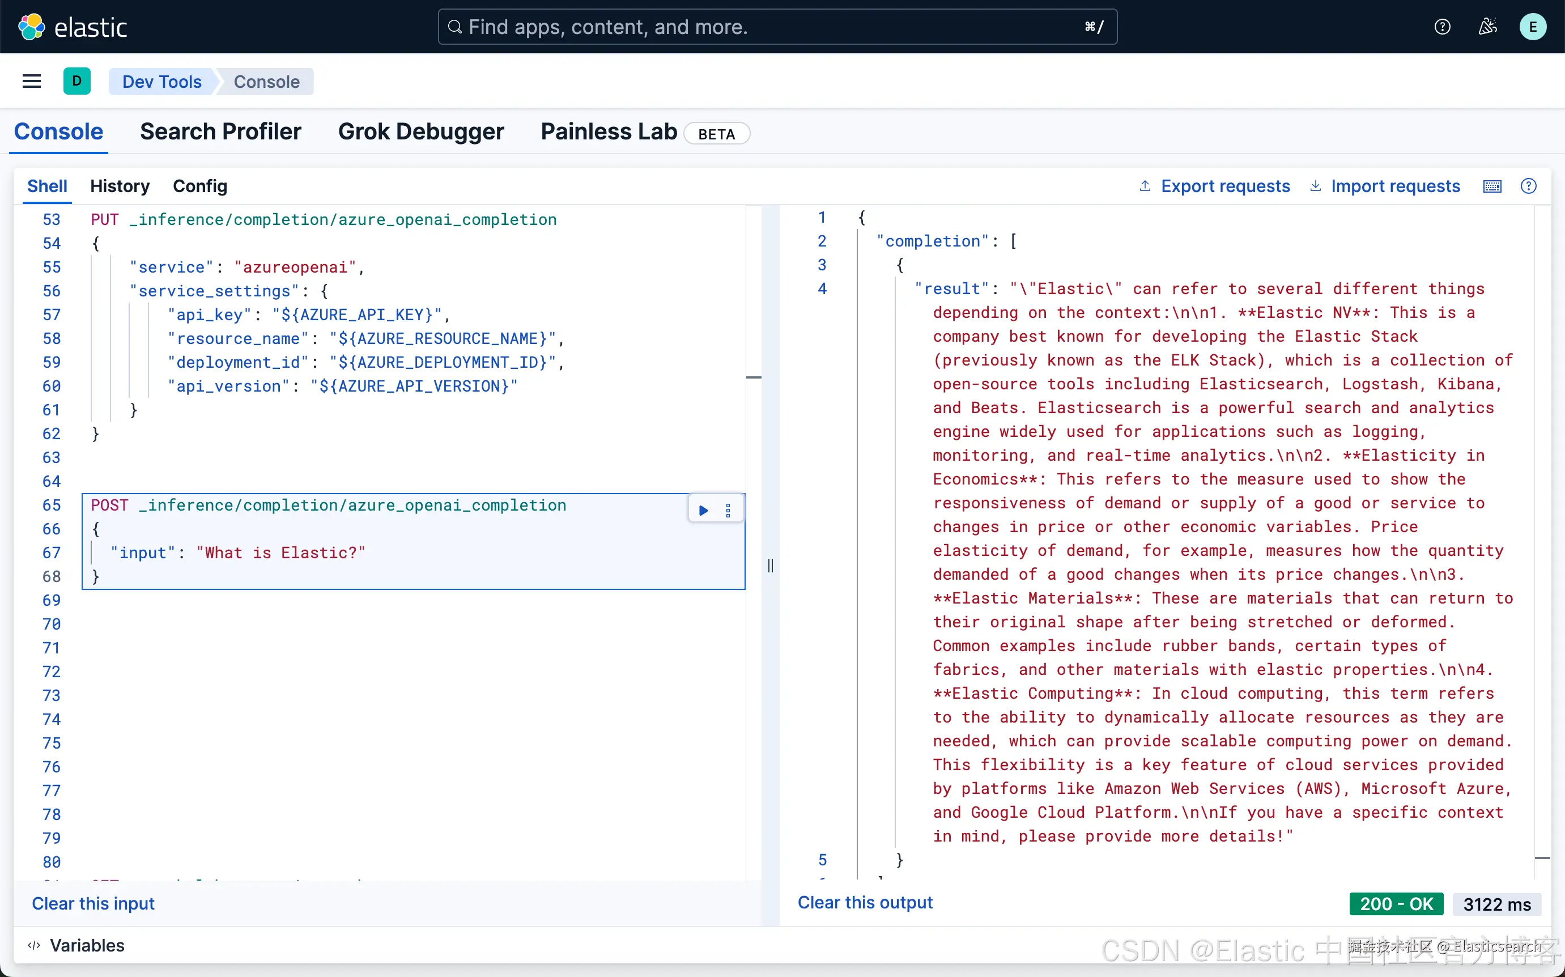Open request options three-dot menu
The height and width of the screenshot is (977, 1565).
(x=728, y=511)
